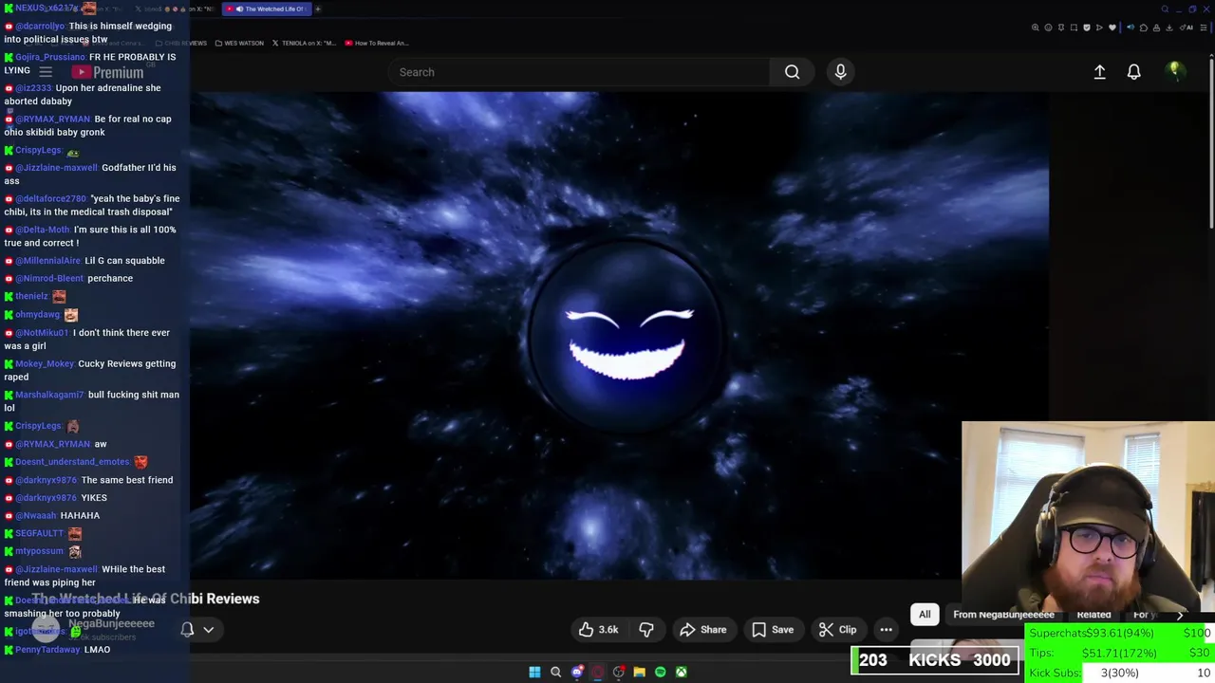Open Discord from the taskbar
The height and width of the screenshot is (683, 1215).
577,673
